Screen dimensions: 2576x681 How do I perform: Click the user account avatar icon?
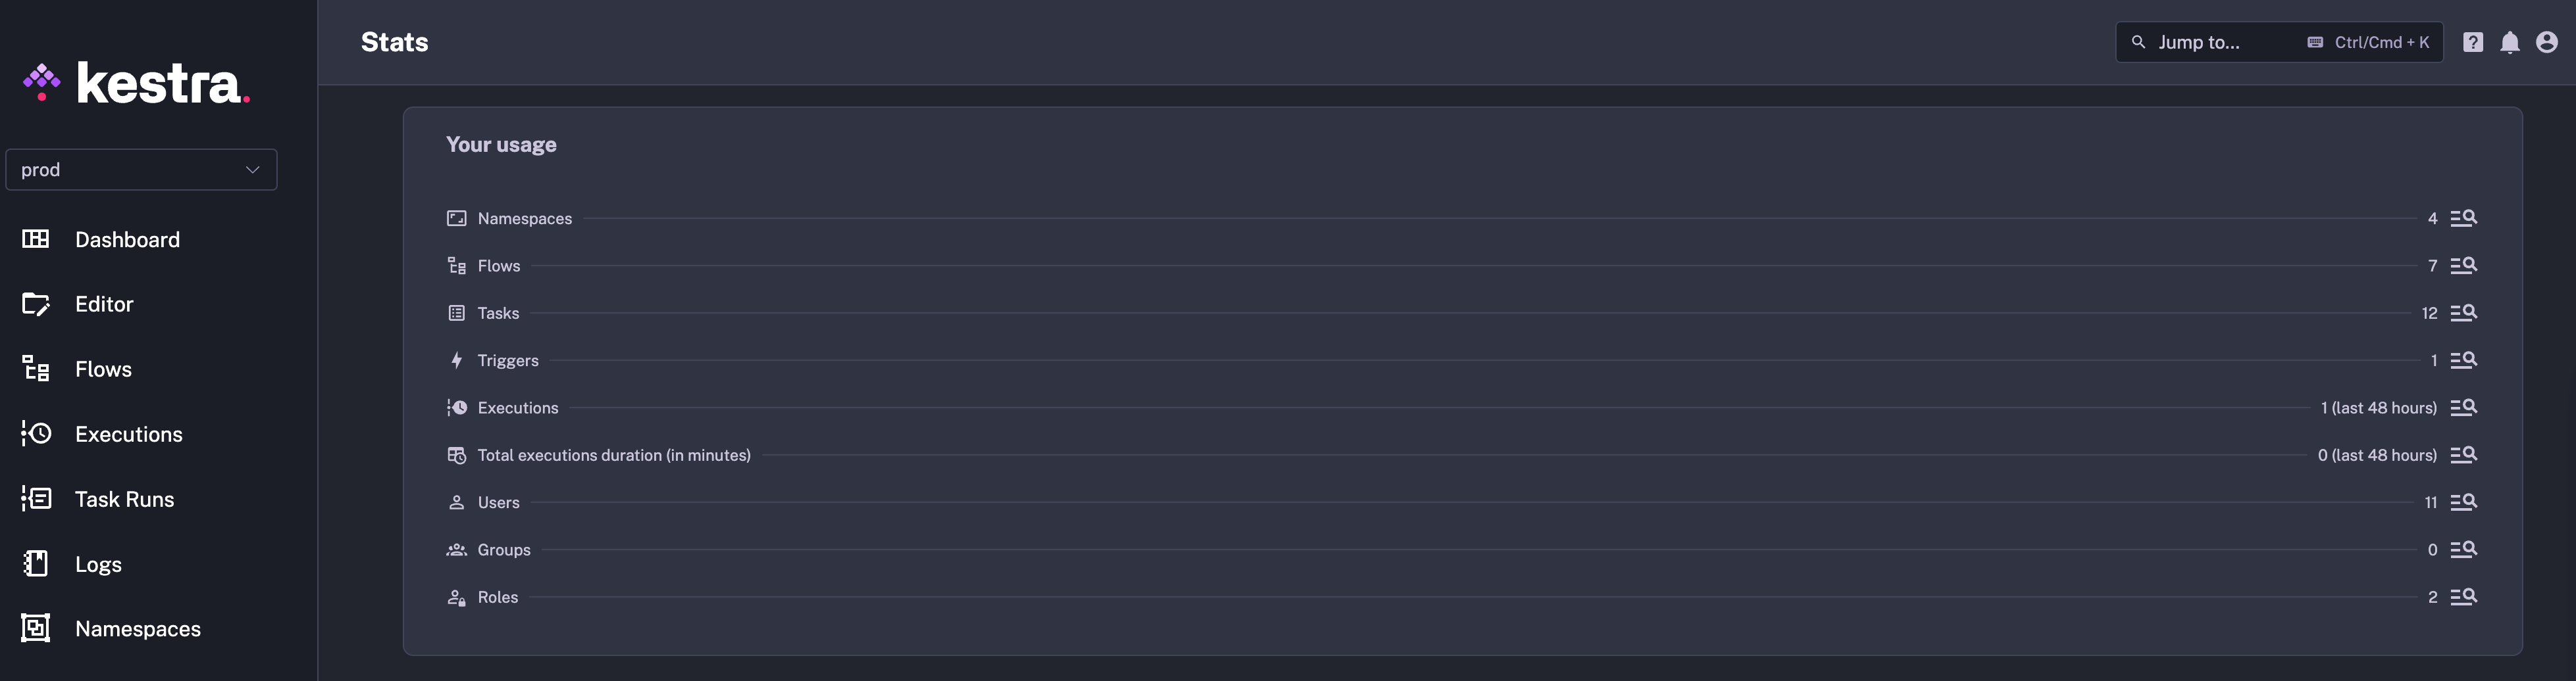(2545, 42)
